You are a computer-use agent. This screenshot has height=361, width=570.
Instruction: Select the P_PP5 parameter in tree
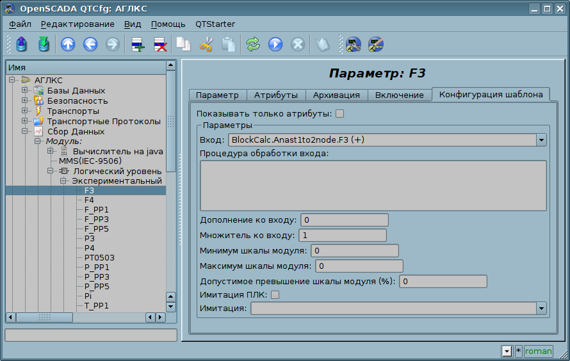tap(97, 286)
